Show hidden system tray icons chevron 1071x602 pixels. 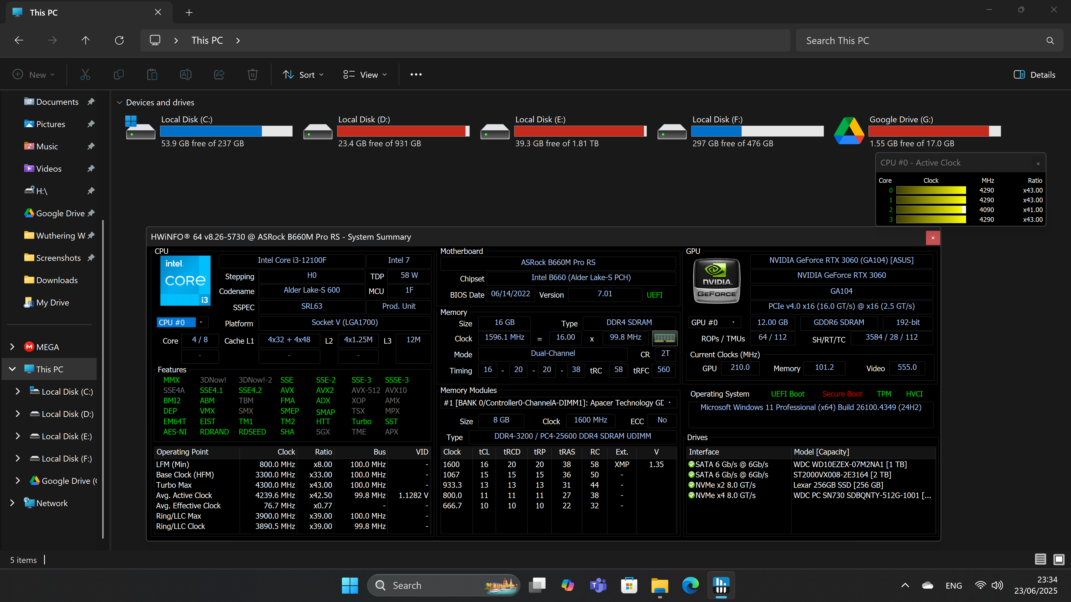[905, 585]
